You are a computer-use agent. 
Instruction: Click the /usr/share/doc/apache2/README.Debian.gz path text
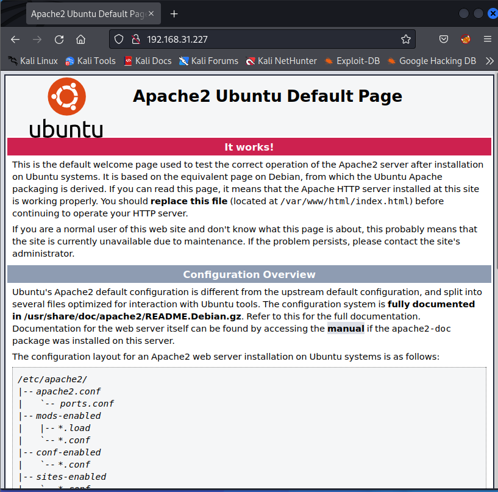[x=132, y=316]
